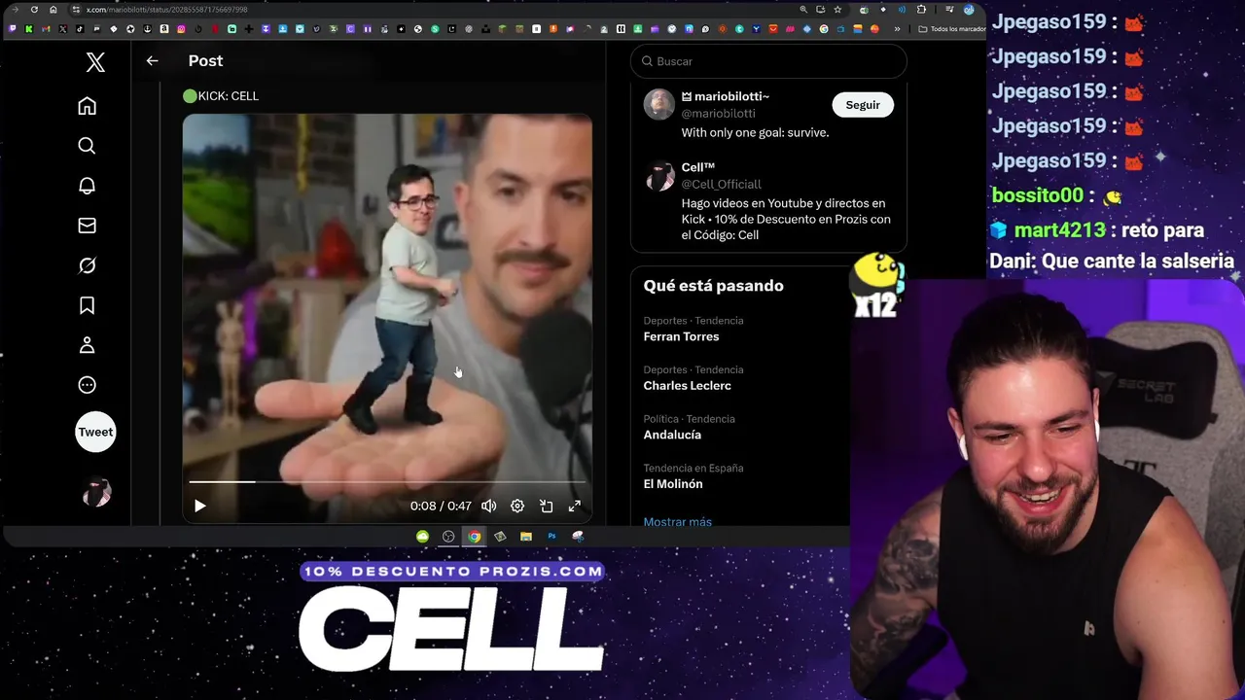Click the Buscar search field

click(x=768, y=61)
